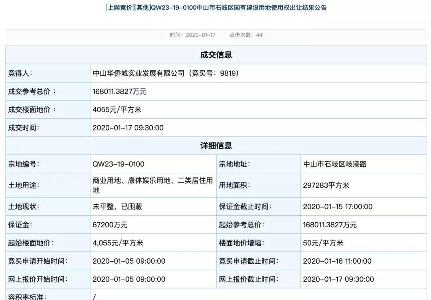This screenshot has height=300, width=431.
Task: Click the 宗地编号 label cell
Action: click(24, 164)
